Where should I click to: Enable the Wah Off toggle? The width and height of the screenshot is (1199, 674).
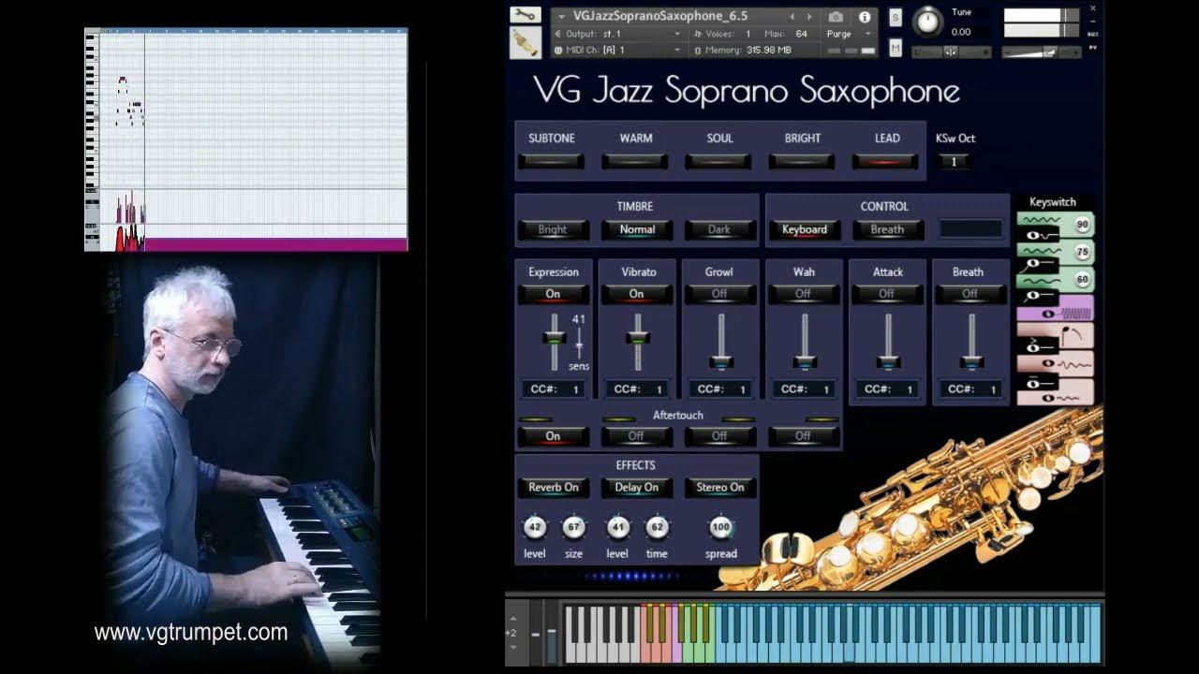(x=803, y=294)
